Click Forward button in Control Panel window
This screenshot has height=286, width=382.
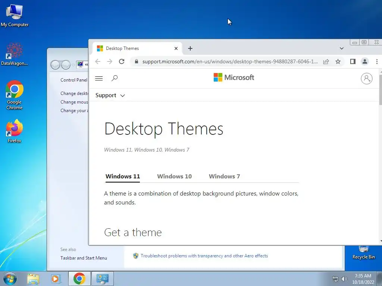pos(66,65)
